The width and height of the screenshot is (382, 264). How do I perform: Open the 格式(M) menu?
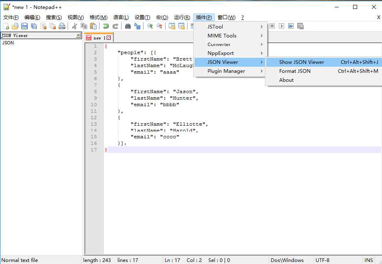(98, 17)
